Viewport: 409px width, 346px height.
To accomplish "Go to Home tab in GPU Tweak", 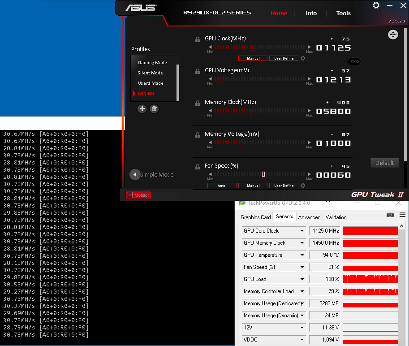I will coord(279,13).
